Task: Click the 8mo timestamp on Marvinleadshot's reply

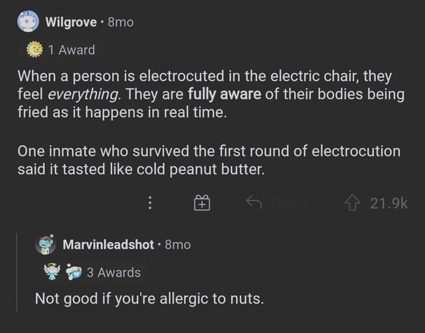Action: tap(177, 244)
